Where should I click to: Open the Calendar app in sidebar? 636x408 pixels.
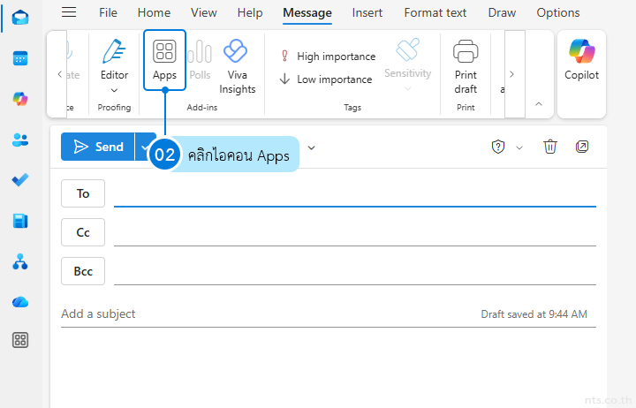coord(20,58)
